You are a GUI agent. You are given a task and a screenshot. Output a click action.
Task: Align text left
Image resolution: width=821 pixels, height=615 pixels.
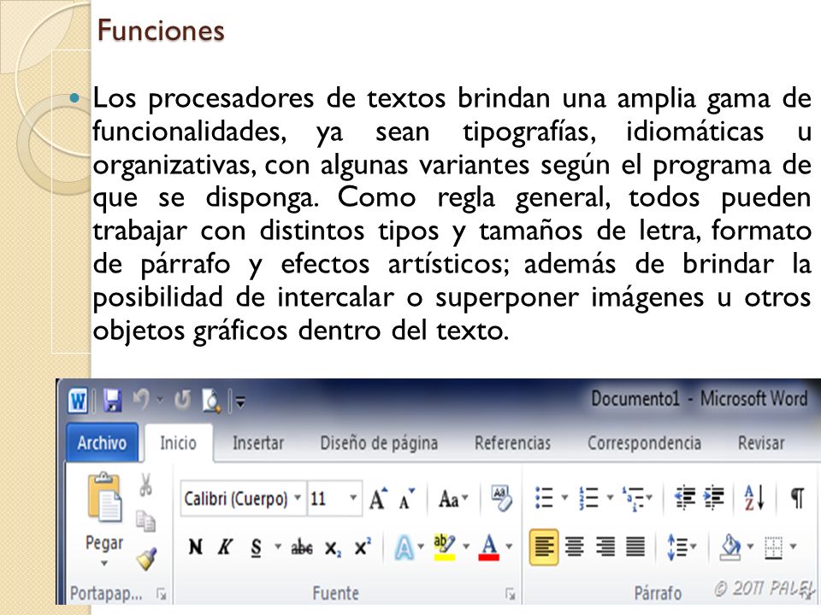coord(544,548)
